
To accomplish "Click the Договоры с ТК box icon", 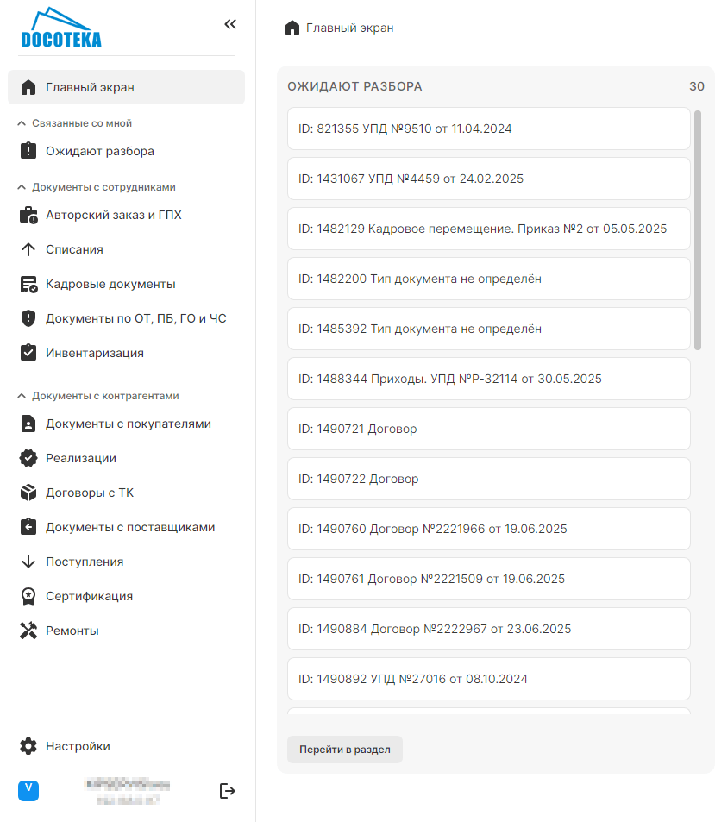I will pyautogui.click(x=29, y=493).
